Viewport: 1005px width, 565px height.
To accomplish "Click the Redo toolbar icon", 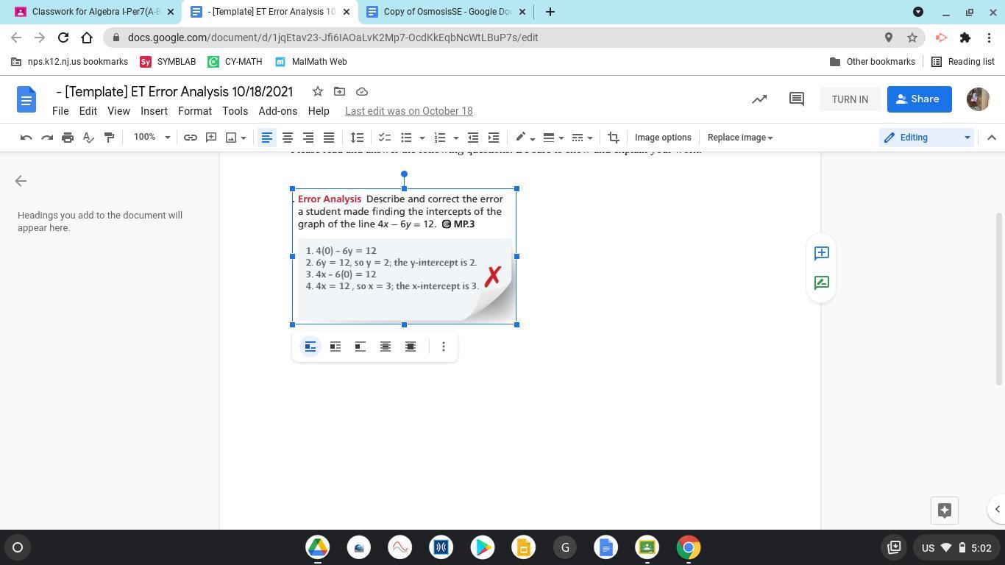I will tap(47, 138).
